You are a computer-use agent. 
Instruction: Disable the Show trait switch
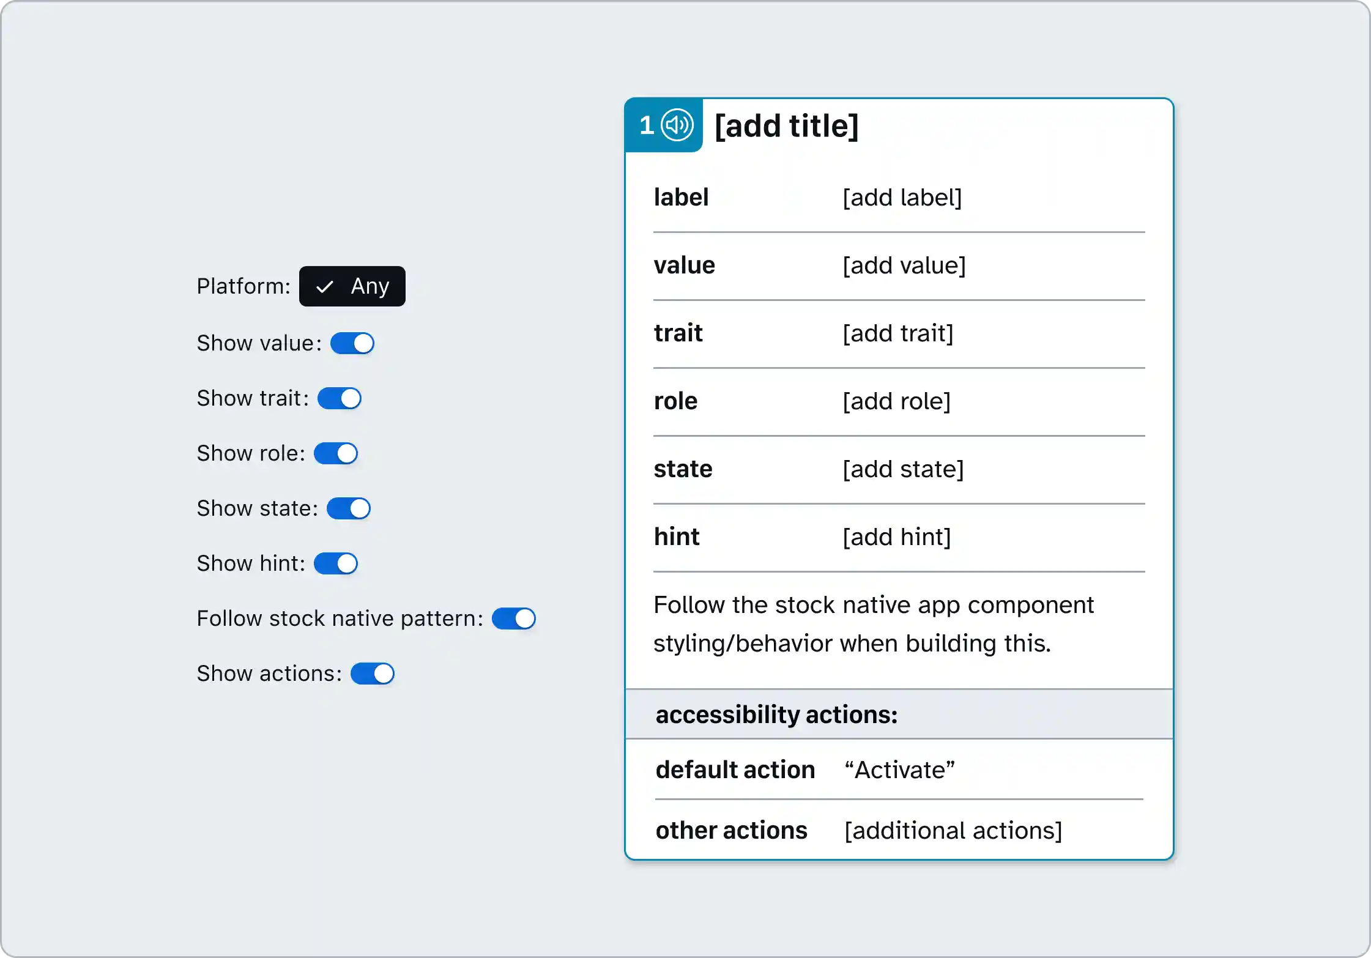pos(340,398)
